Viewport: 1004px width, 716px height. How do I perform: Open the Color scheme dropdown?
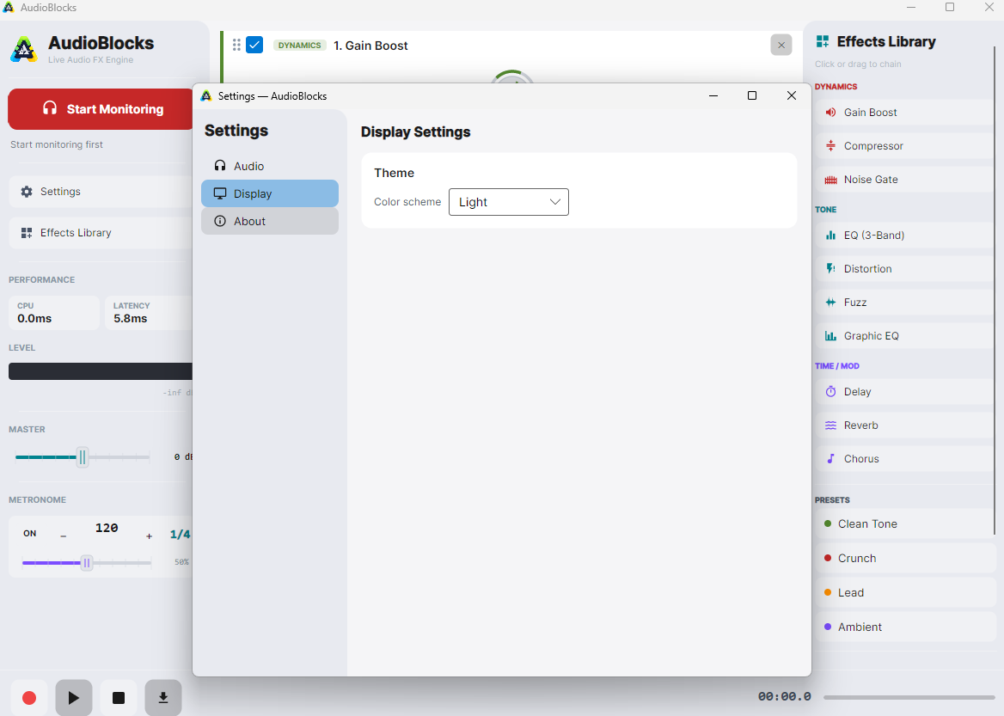508,202
